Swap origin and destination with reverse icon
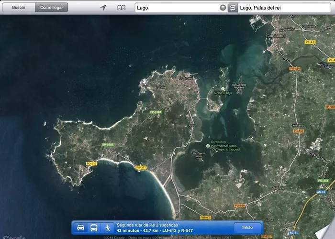335x239 pixels. (233, 8)
